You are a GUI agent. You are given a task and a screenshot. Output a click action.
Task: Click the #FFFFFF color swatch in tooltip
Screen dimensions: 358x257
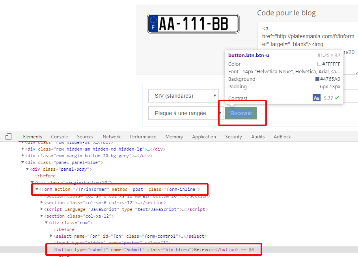(319, 64)
